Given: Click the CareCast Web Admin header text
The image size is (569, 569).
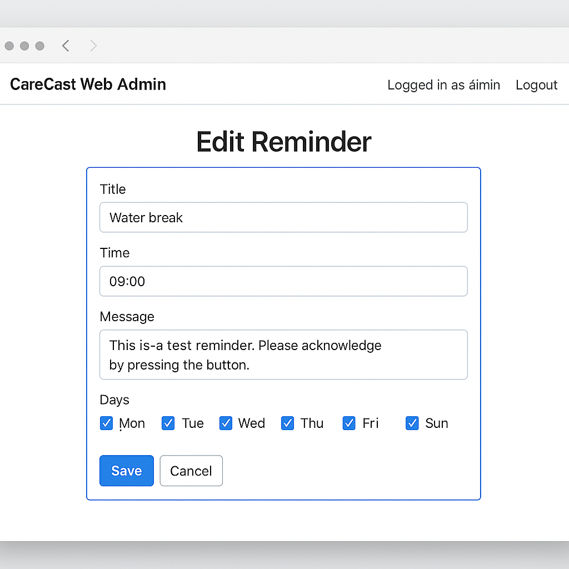Looking at the screenshot, I should [x=87, y=84].
